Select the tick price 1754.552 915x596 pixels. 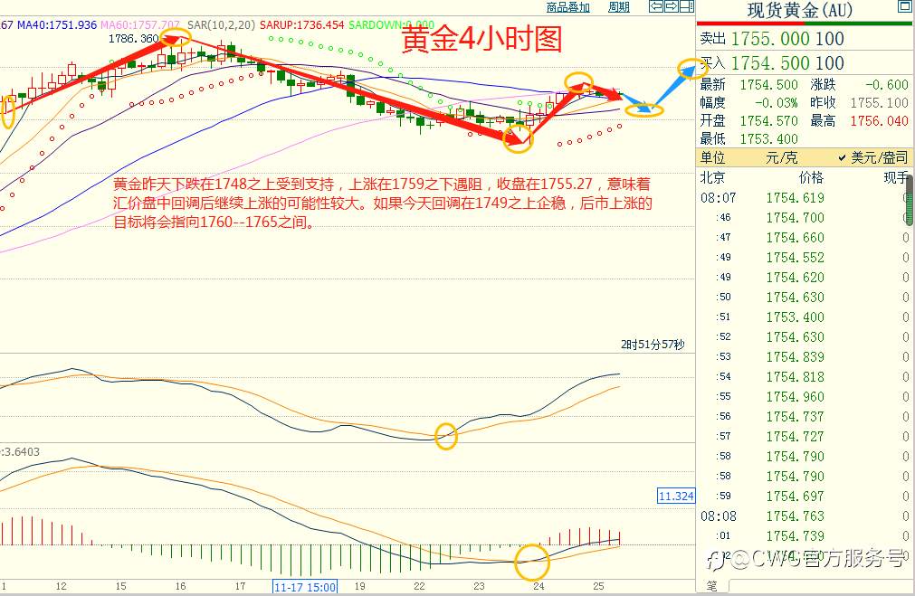(x=795, y=257)
